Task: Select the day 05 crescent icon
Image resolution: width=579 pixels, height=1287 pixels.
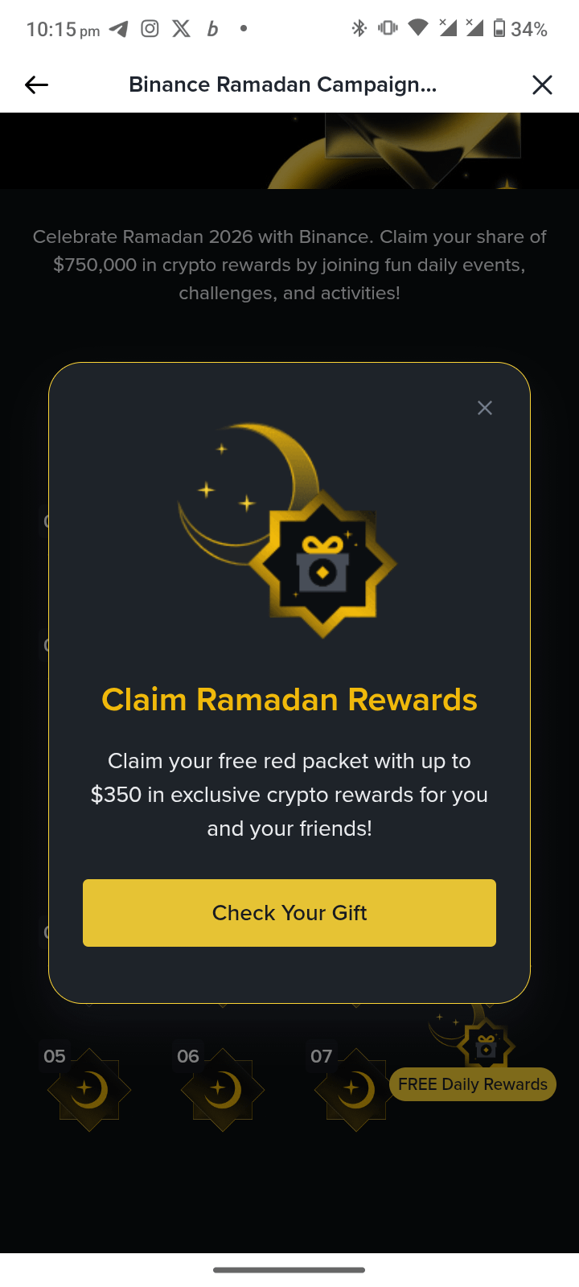Action: coord(89,1090)
